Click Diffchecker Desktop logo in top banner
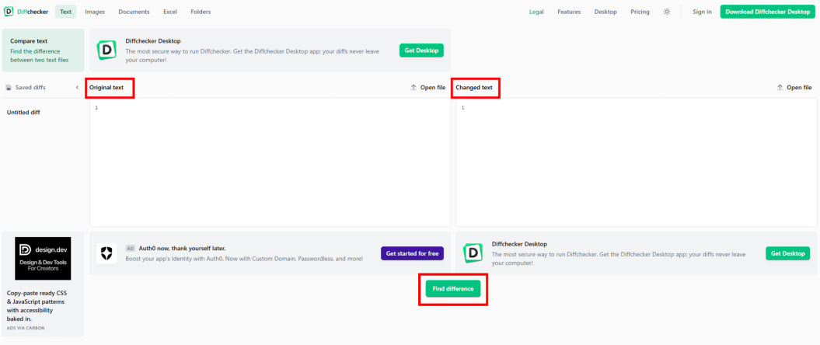Image resolution: width=820 pixels, height=345 pixels. pos(106,51)
